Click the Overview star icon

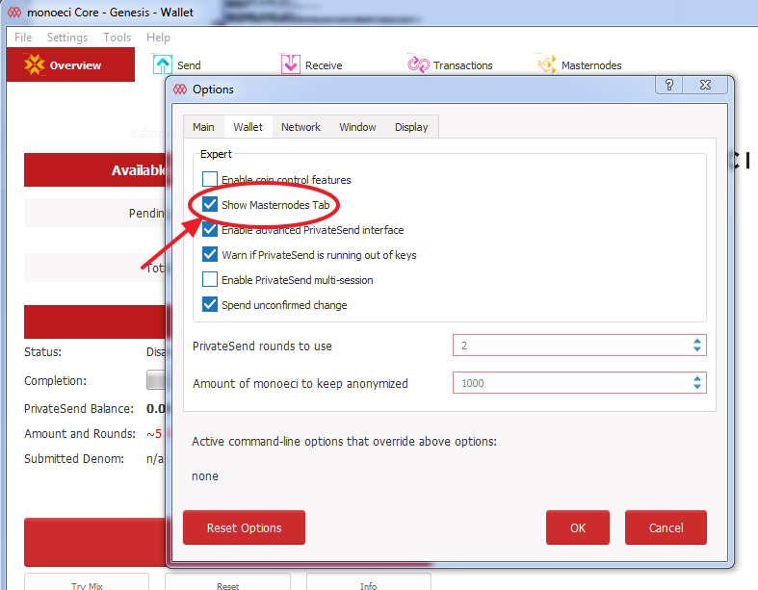pos(35,64)
